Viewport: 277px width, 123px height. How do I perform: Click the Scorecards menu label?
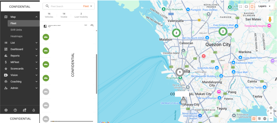point(17,69)
